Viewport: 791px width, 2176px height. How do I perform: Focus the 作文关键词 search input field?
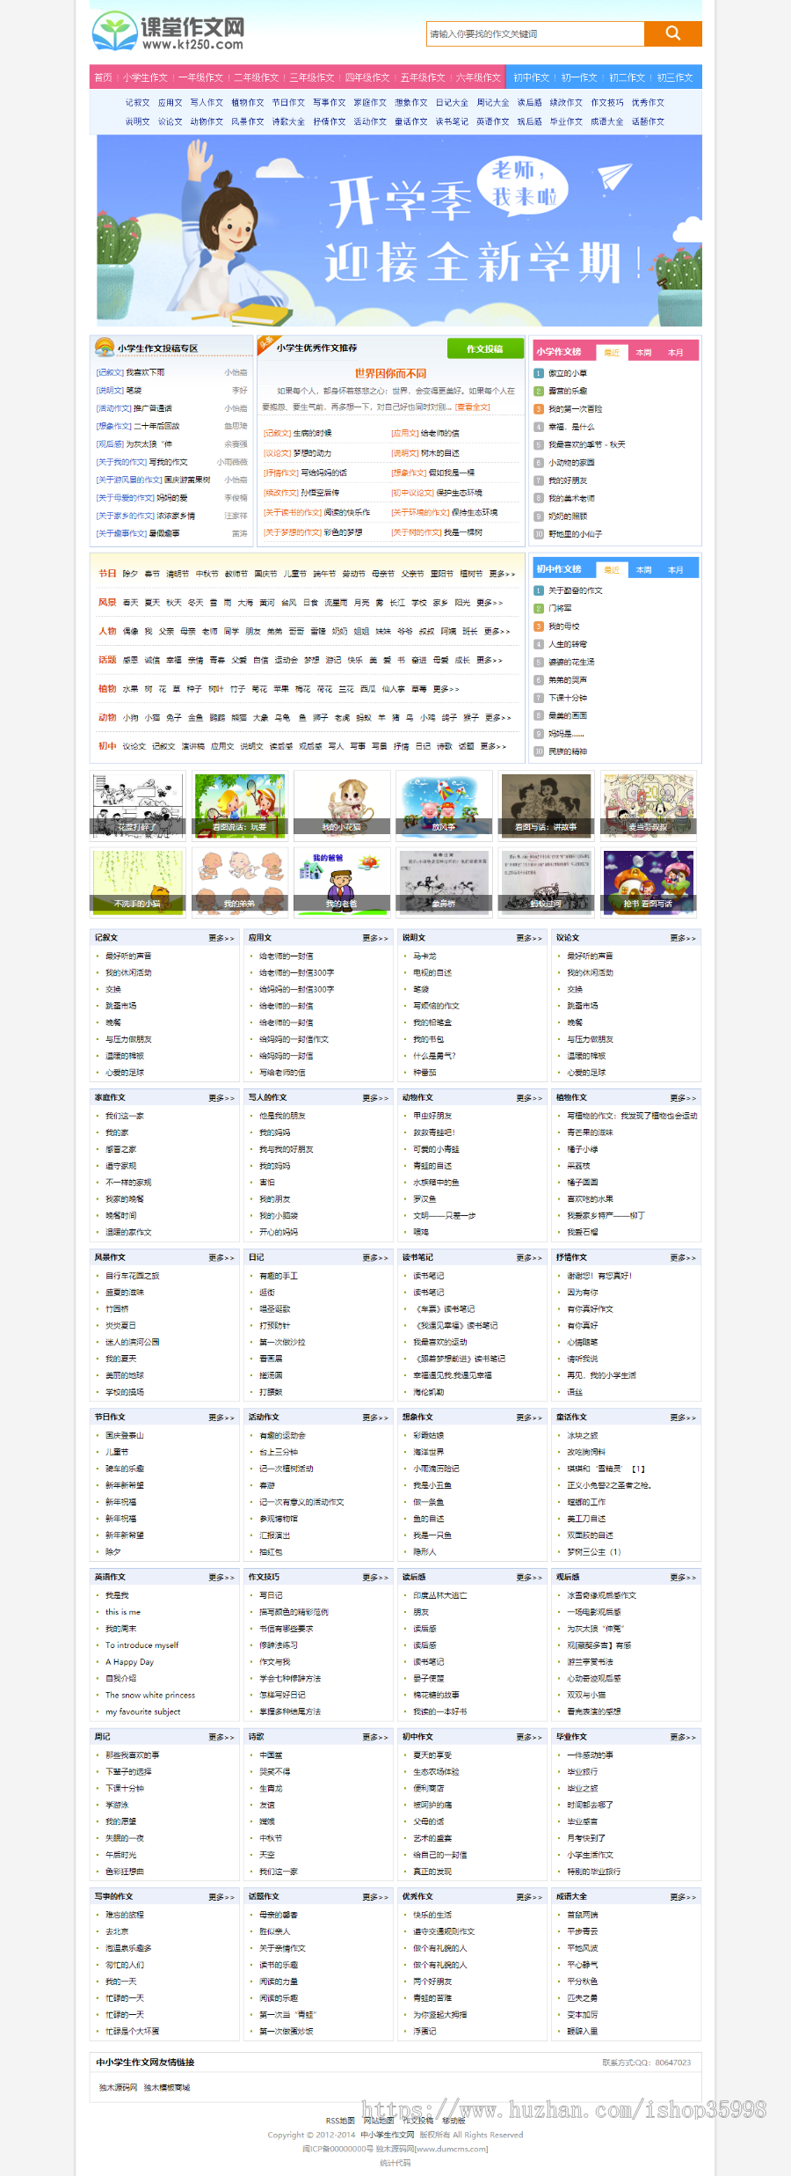535,33
